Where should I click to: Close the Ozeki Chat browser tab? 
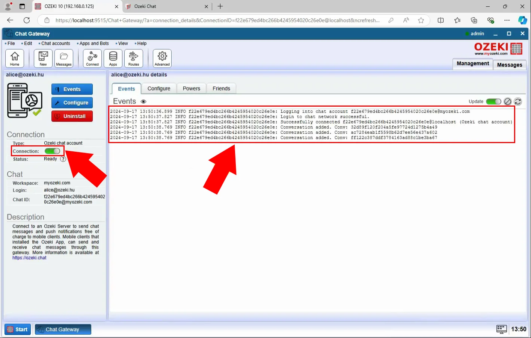pos(206,6)
